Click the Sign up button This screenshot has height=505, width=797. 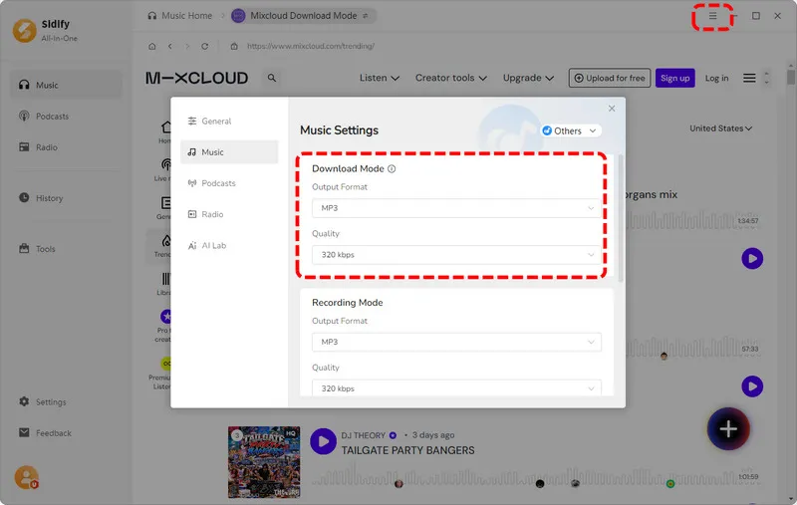pyautogui.click(x=675, y=78)
